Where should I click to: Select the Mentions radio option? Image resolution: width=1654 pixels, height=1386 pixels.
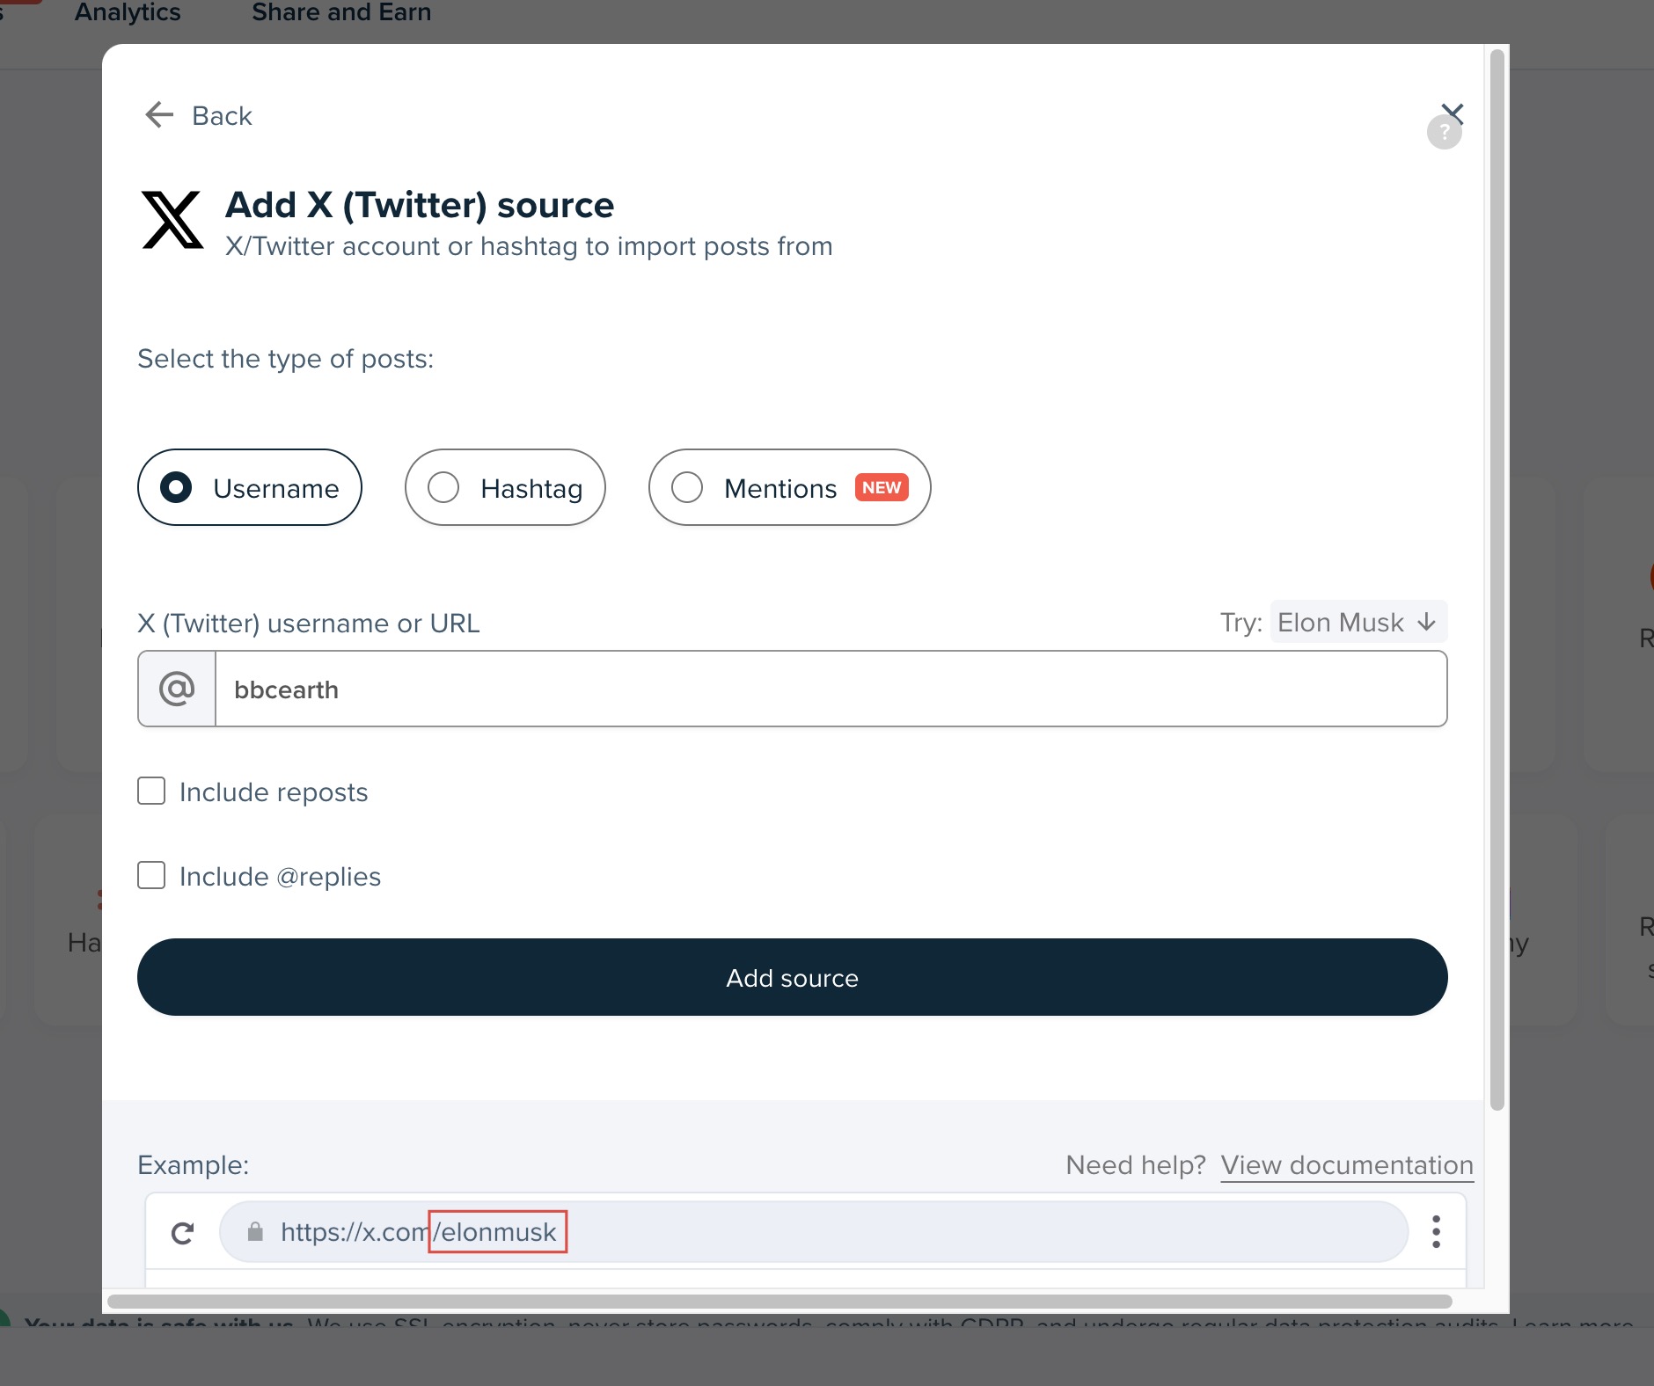click(789, 487)
